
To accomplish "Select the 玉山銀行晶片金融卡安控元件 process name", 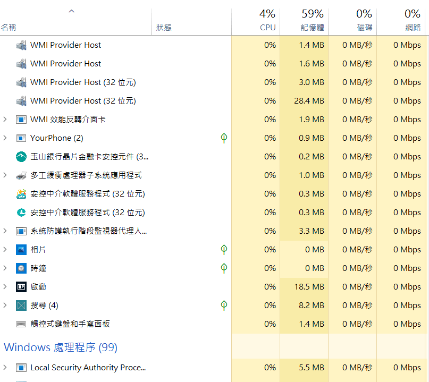I will click(x=89, y=157).
